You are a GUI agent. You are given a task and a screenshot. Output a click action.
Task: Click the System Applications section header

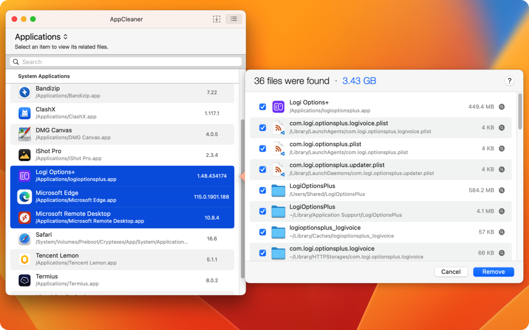44,76
